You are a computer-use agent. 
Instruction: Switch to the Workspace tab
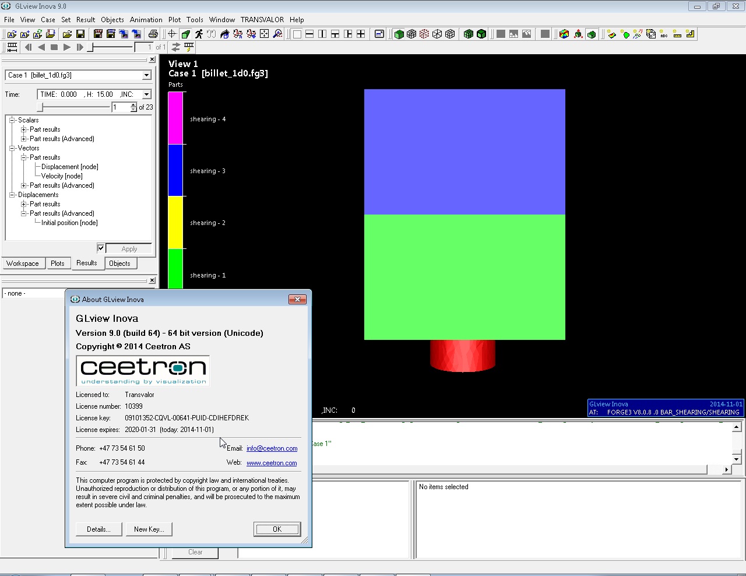23,264
